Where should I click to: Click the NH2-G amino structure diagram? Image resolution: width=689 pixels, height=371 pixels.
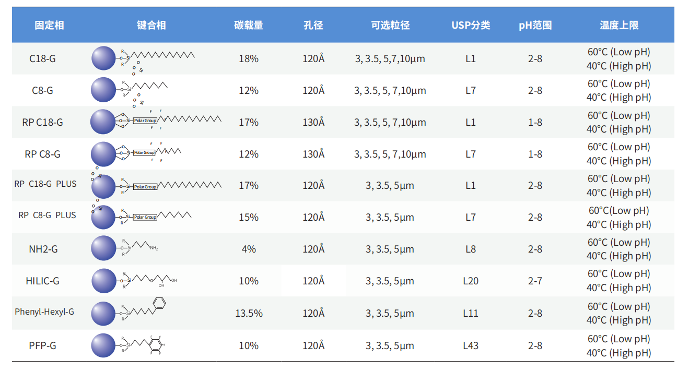(x=124, y=248)
